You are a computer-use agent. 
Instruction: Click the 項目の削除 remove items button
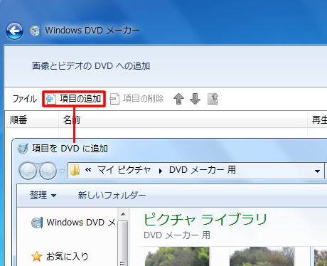coord(136,99)
